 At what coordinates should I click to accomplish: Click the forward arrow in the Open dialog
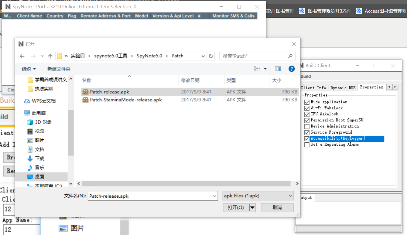click(33, 56)
